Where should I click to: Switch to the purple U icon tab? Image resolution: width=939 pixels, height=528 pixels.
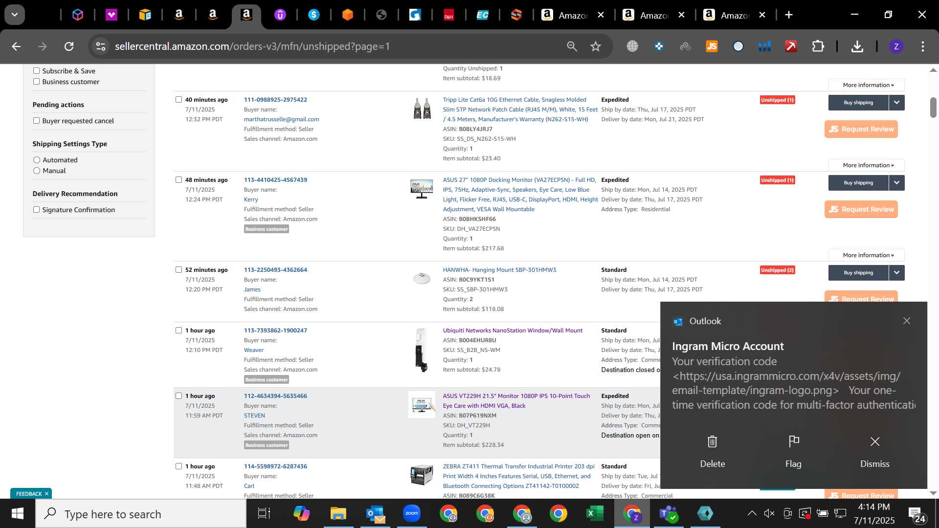[x=280, y=15]
